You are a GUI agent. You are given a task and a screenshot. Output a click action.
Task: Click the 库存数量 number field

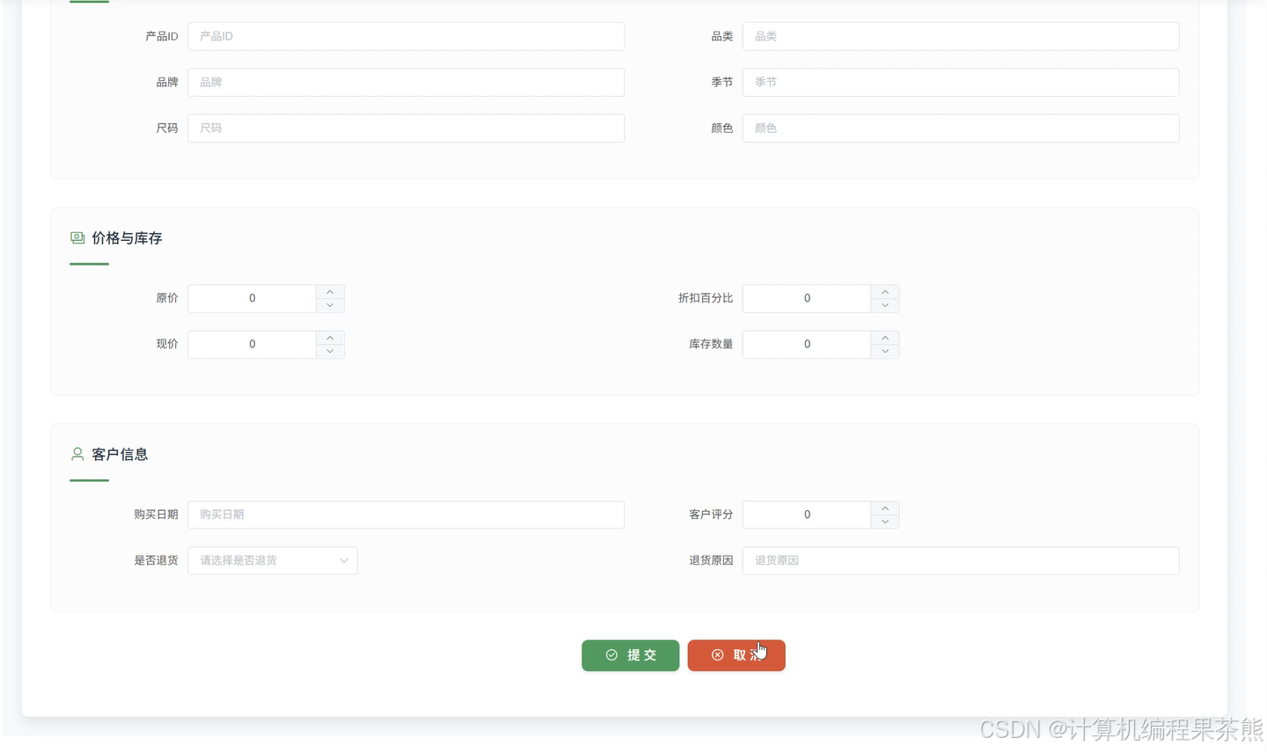point(807,344)
